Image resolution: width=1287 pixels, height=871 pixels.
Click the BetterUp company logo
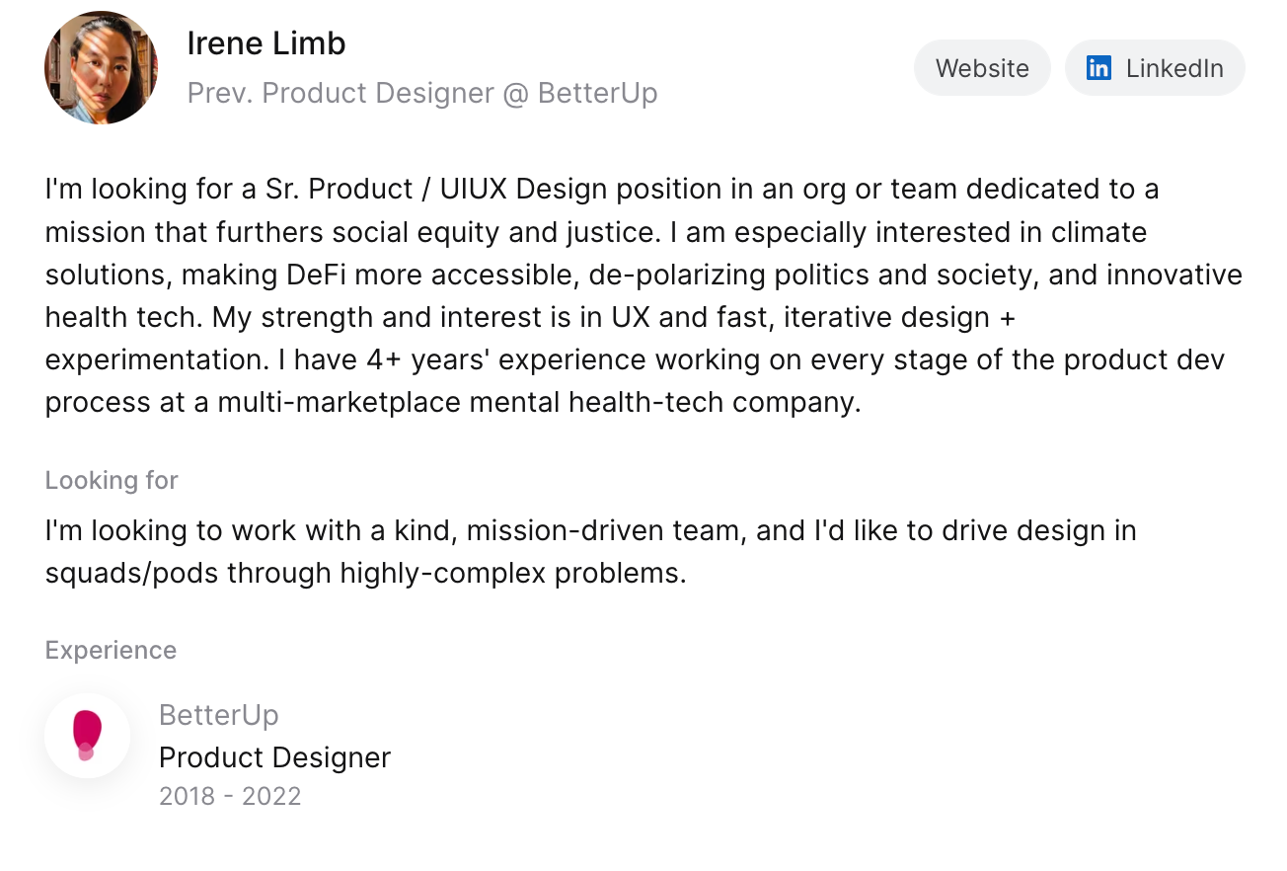[87, 736]
